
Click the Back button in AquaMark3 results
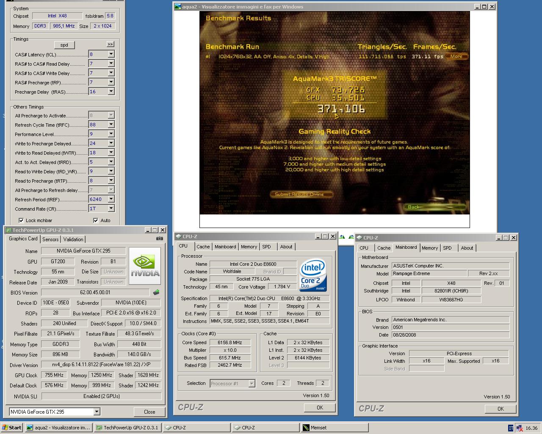click(x=435, y=207)
